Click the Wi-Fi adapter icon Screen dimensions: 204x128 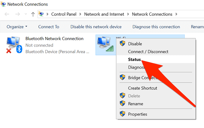(x=105, y=44)
